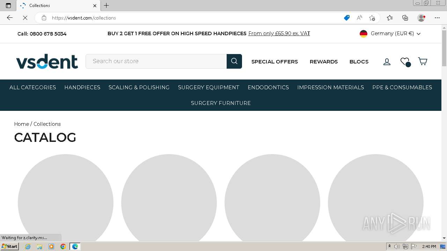447x251 pixels.
Task: Click the Action Center flag tray icon
Action: click(x=414, y=246)
